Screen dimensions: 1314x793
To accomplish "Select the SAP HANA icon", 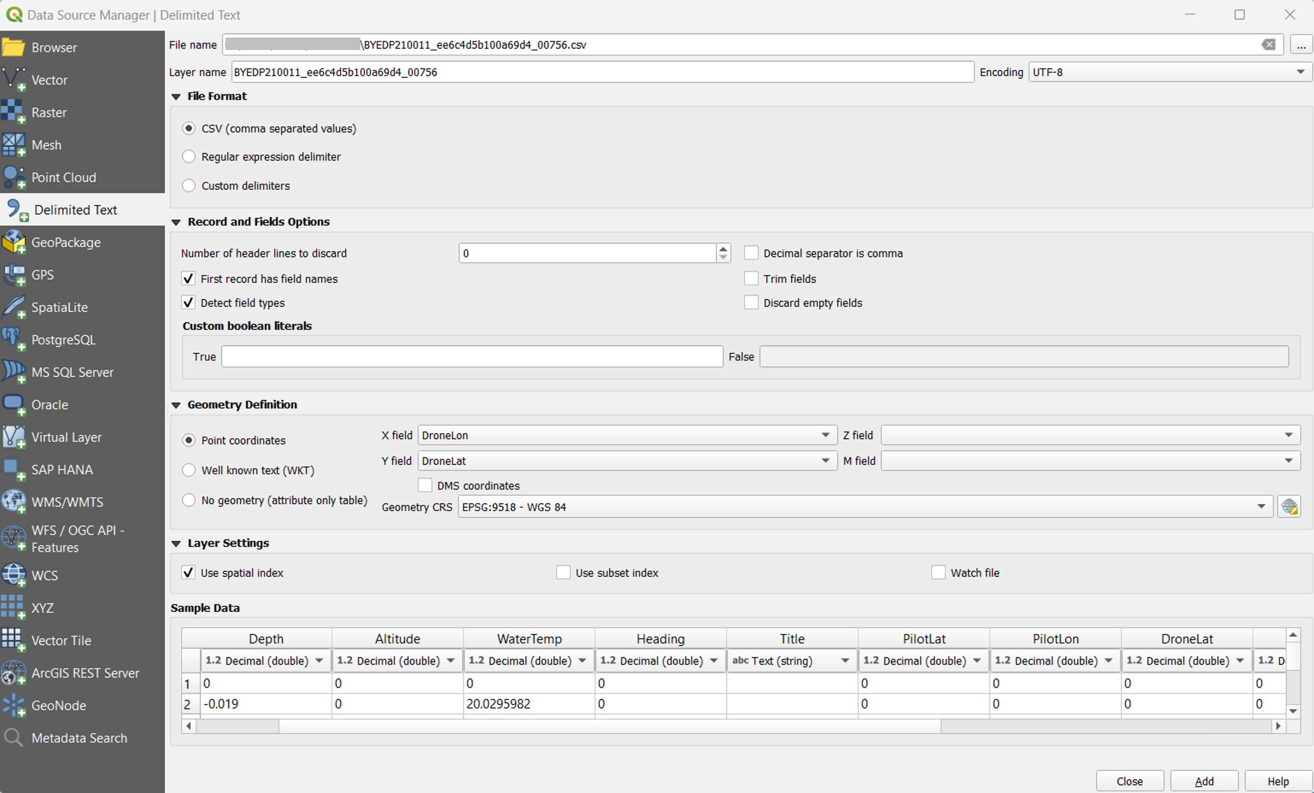I will (x=14, y=470).
